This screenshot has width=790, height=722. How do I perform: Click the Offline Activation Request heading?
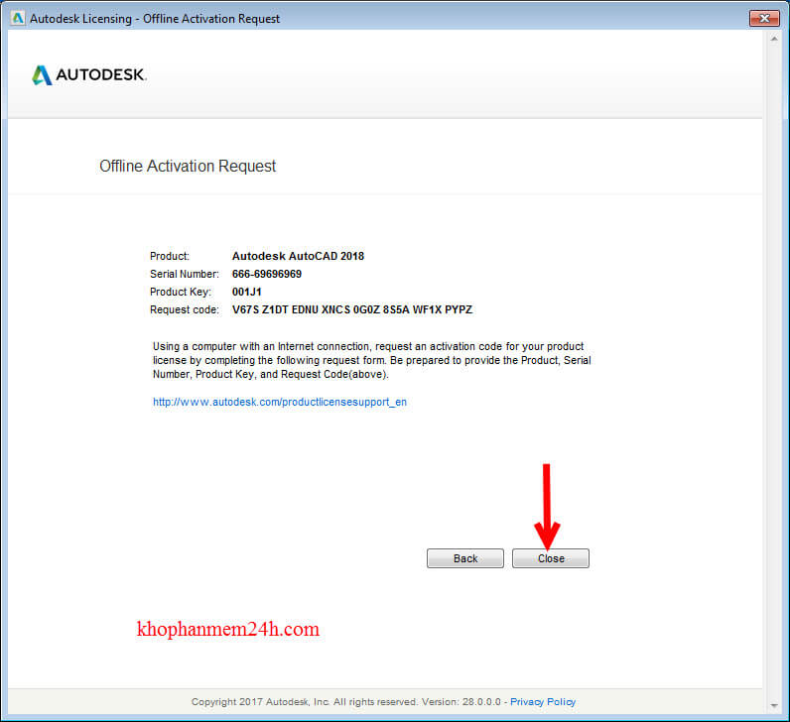point(188,167)
